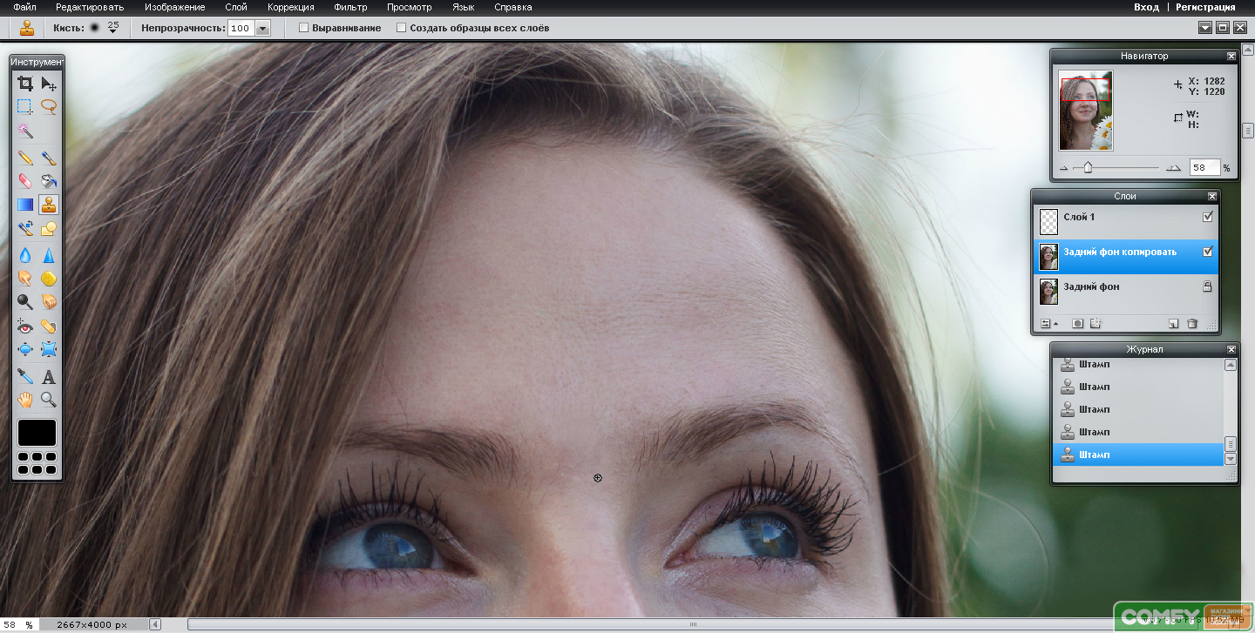The height and width of the screenshot is (633, 1255).
Task: Click the trash icon in Слои panel
Action: click(1192, 323)
